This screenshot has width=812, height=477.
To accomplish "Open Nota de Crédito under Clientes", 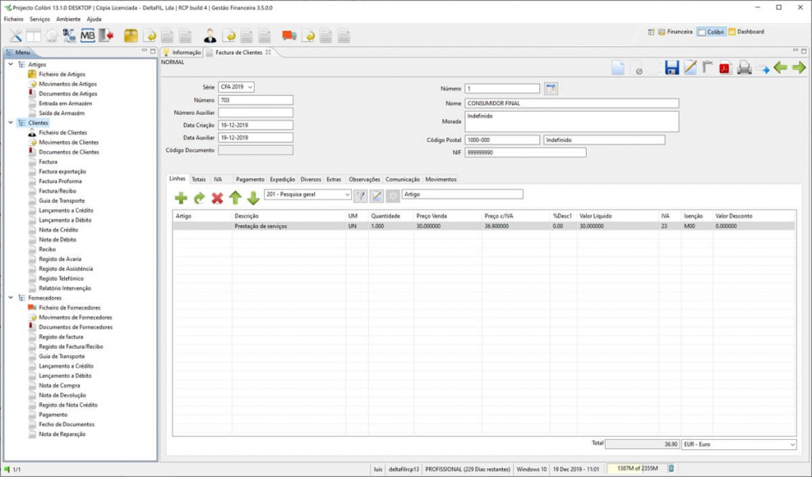I will tap(59, 230).
